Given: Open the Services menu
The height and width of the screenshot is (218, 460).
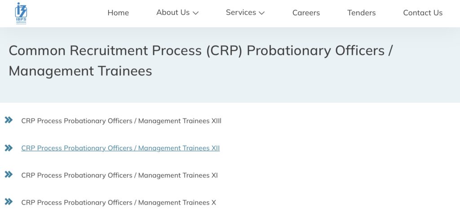Looking at the screenshot, I should pyautogui.click(x=245, y=13).
